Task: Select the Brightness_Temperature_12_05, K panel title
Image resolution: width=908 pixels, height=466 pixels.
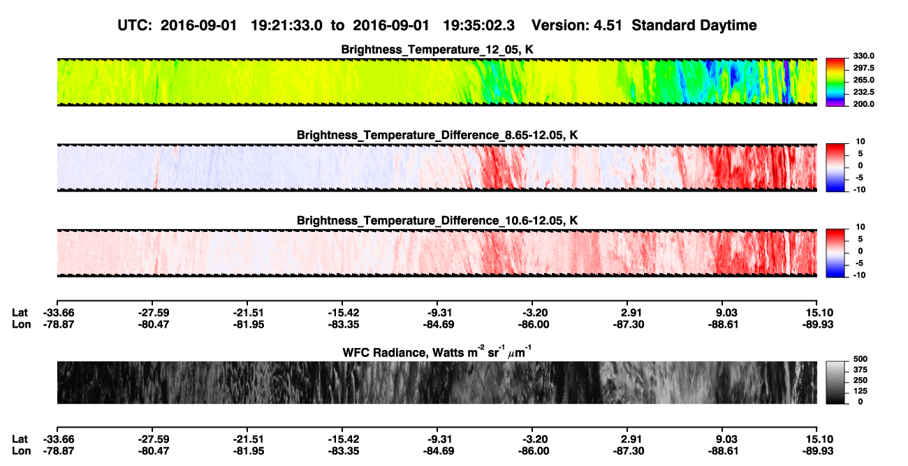Action: click(437, 50)
